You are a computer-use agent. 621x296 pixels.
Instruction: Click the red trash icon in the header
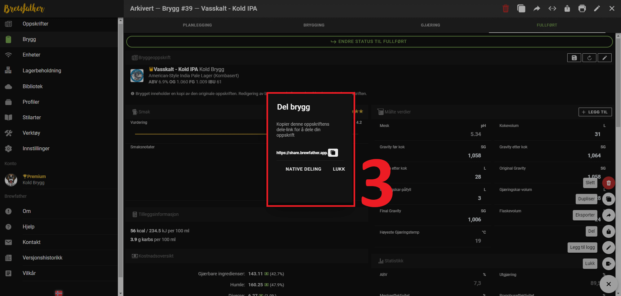coord(505,9)
